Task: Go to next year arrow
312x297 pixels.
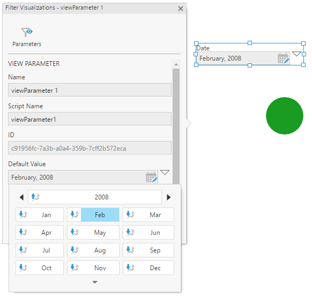Action: 168,197
